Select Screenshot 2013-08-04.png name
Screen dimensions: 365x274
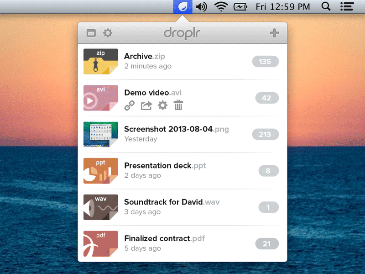[x=177, y=129]
